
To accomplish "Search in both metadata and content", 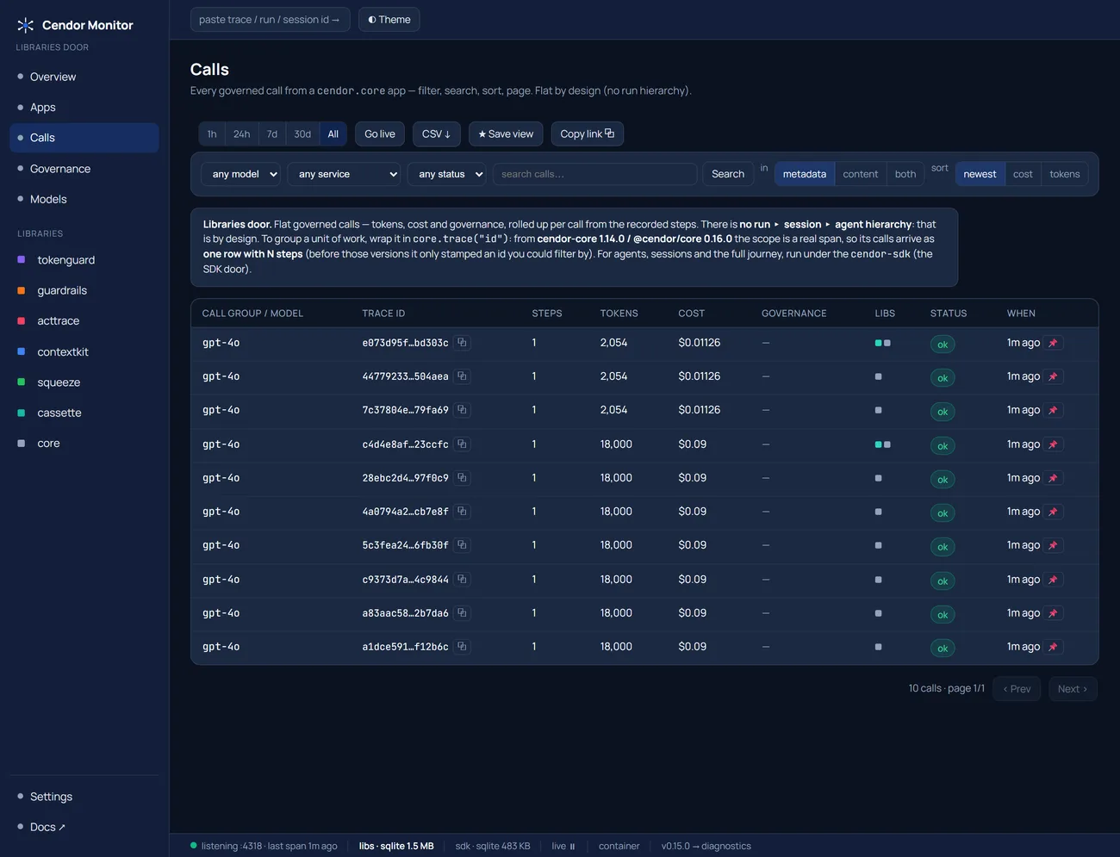I will 905,174.
